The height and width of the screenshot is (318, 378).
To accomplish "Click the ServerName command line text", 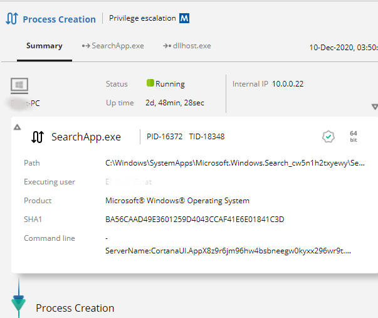I will click(230, 251).
